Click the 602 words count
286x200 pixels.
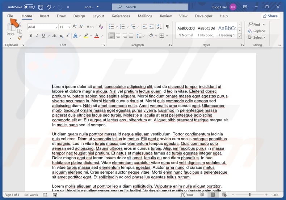click(x=31, y=195)
